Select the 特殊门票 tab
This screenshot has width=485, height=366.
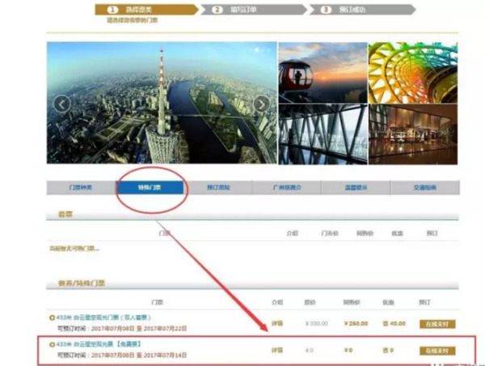point(150,188)
